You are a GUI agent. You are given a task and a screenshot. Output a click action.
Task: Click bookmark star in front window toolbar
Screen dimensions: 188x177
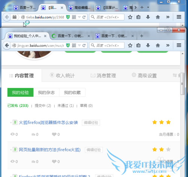(x=130, y=45)
